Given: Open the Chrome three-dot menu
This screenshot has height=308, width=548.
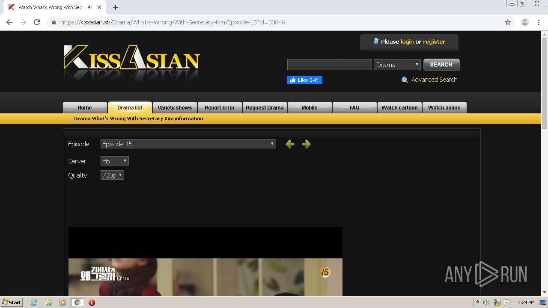Looking at the screenshot, I should [539, 22].
